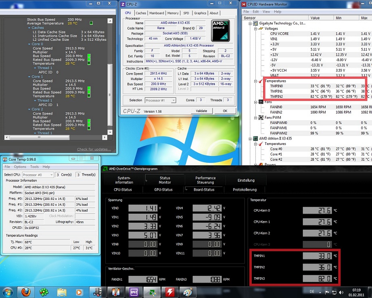Switch to AMD OverDrive green arrow taskbar icon
This screenshot has height=298, width=372.
(152, 292)
